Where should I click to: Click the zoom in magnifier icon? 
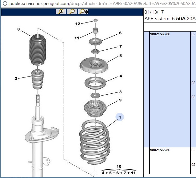(x=61, y=12)
